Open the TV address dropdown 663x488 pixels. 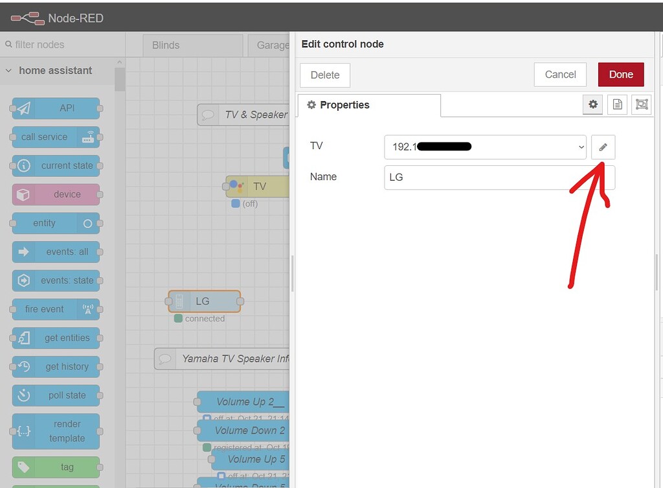pyautogui.click(x=485, y=147)
